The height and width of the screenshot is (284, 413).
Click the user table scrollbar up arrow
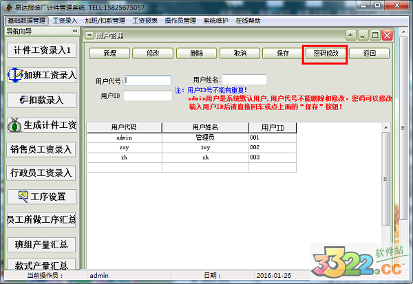(385, 127)
